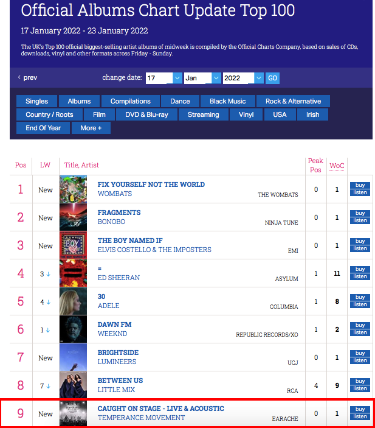Open Caught On Stage cover thumbnail
The width and height of the screenshot is (375, 428).
pyautogui.click(x=73, y=413)
